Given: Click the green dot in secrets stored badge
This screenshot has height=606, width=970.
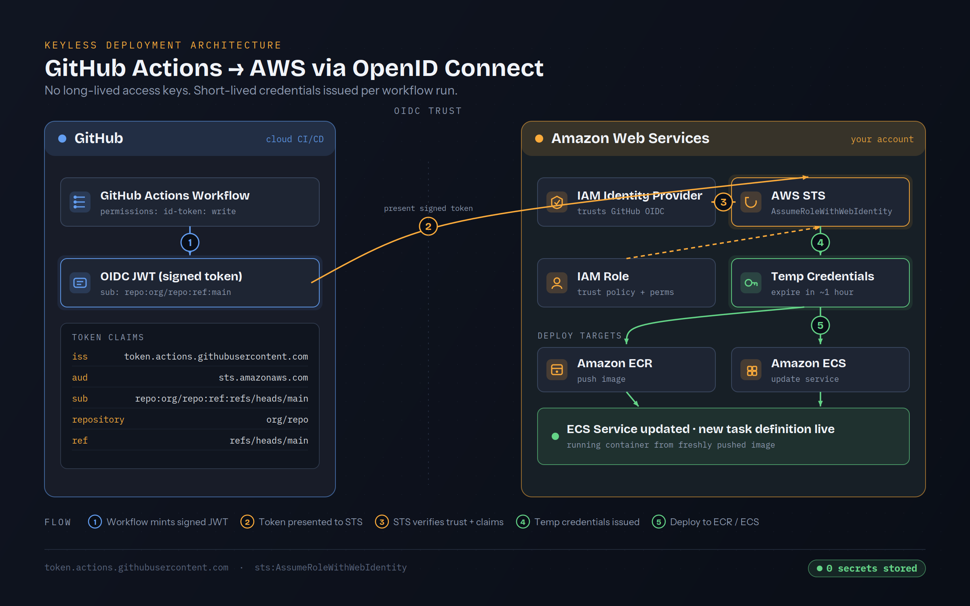Looking at the screenshot, I should point(820,568).
